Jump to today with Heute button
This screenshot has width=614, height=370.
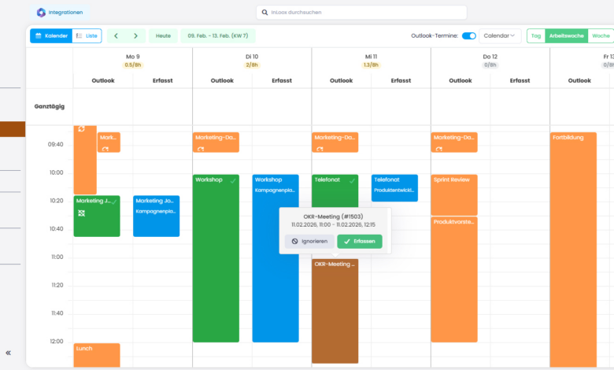click(163, 35)
